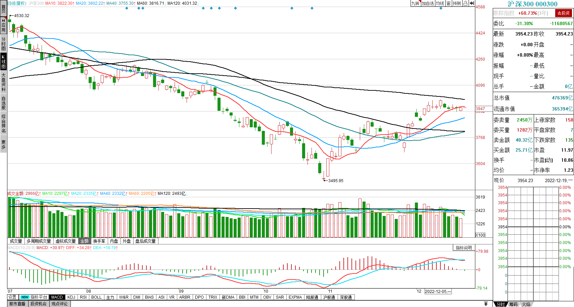Viewport: 574px width, 307px height.
Task: Toggle the 窗 window layout button
Action: point(448,3)
